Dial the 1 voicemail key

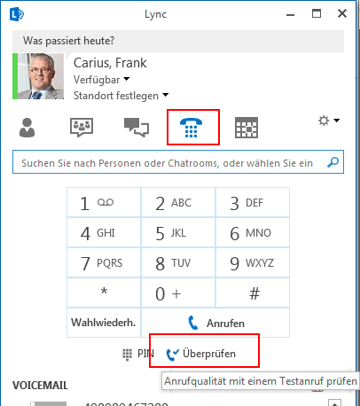104,202
